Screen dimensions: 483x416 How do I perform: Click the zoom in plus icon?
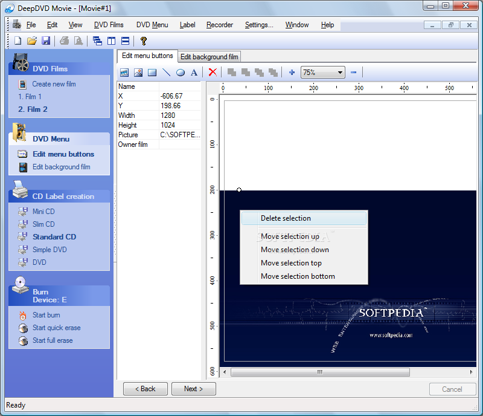coord(292,73)
